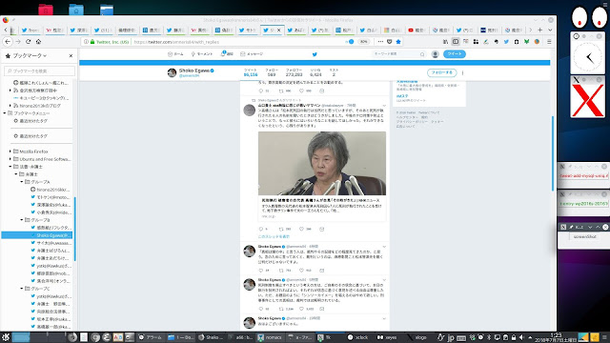Open the page actions three-dot menu
Screen dimensions: 610x343
tap(380, 42)
